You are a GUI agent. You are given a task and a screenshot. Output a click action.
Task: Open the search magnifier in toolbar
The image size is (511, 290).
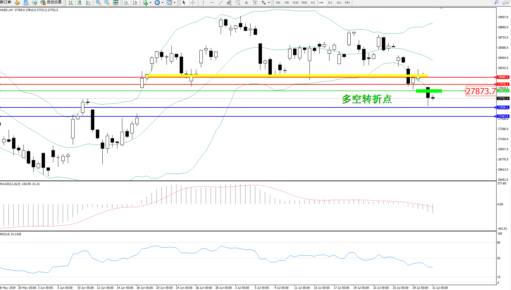pyautogui.click(x=496, y=2)
